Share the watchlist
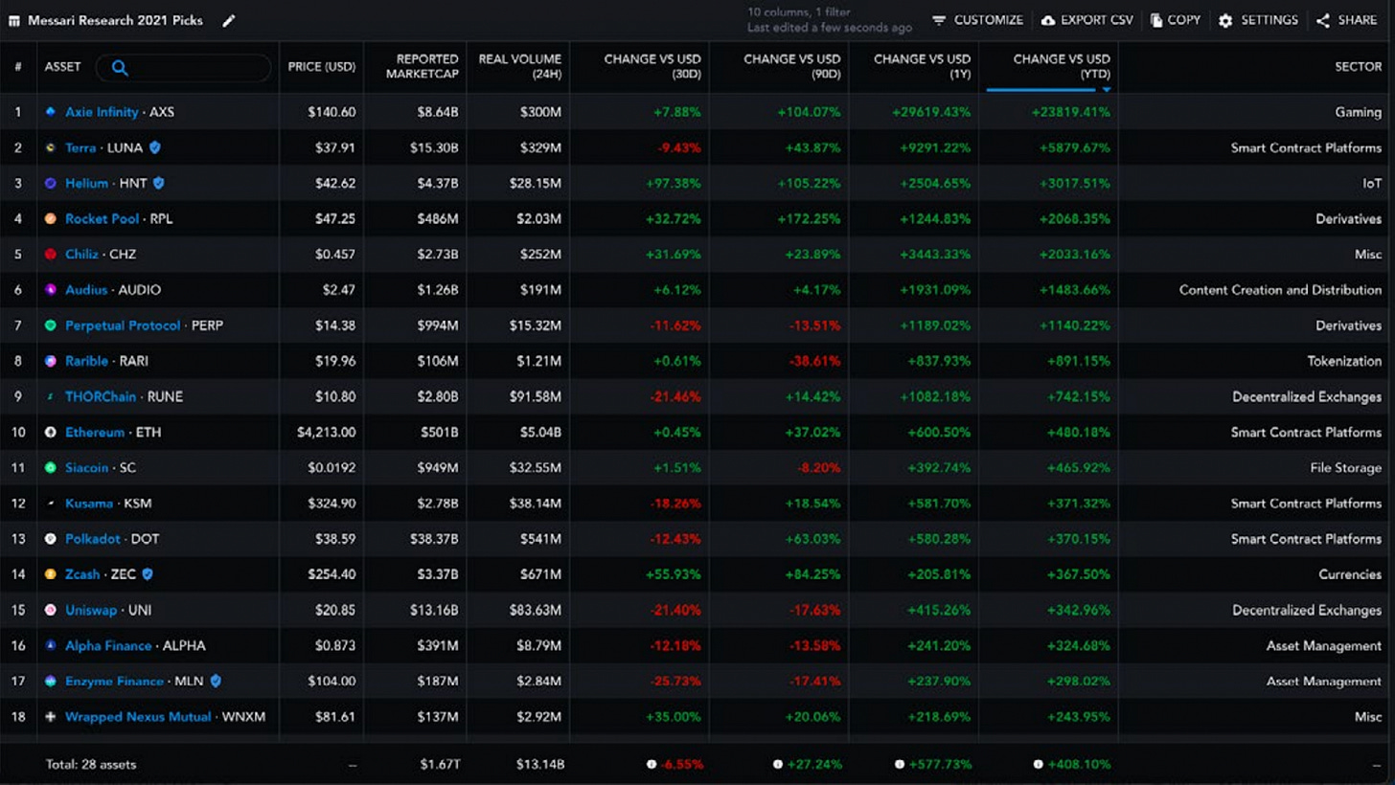Image resolution: width=1395 pixels, height=785 pixels. point(1347,20)
